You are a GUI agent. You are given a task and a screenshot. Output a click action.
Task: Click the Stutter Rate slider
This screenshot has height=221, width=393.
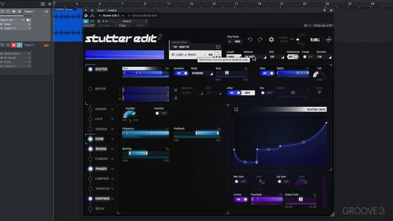pos(146,73)
